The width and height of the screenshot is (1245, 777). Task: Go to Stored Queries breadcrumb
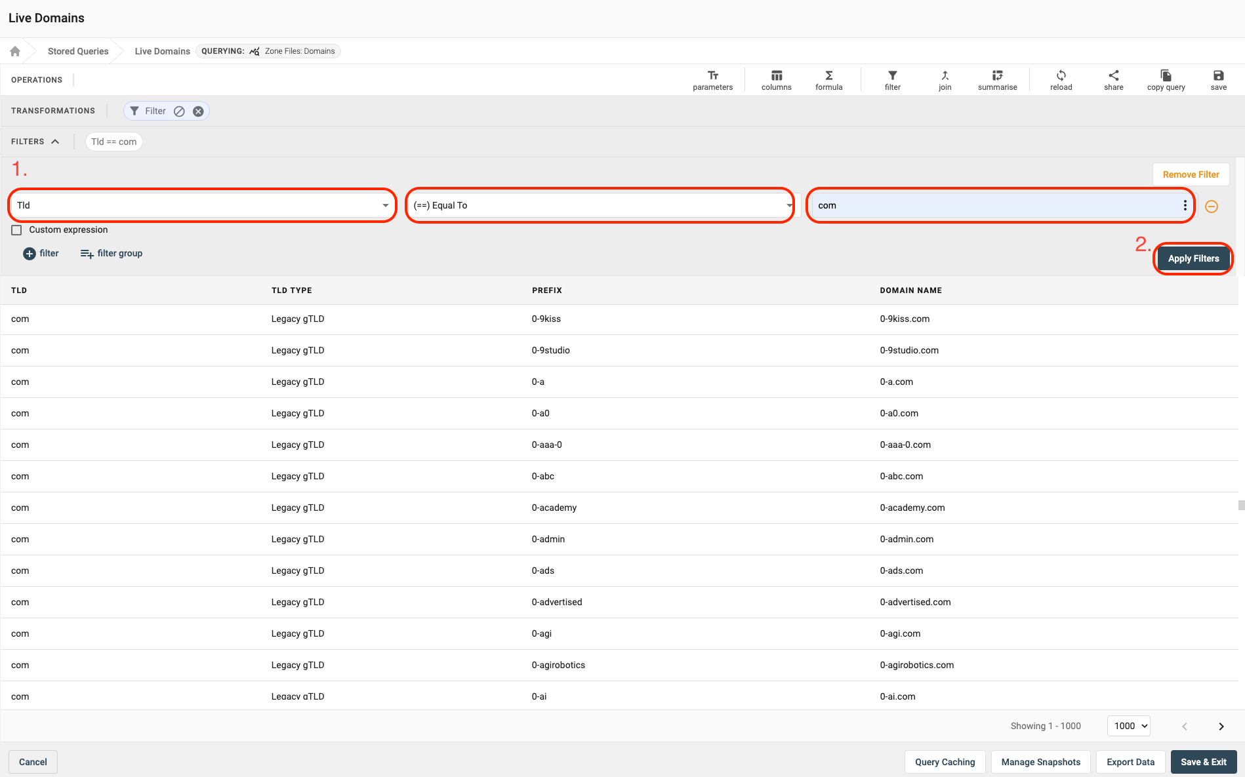[x=78, y=51]
